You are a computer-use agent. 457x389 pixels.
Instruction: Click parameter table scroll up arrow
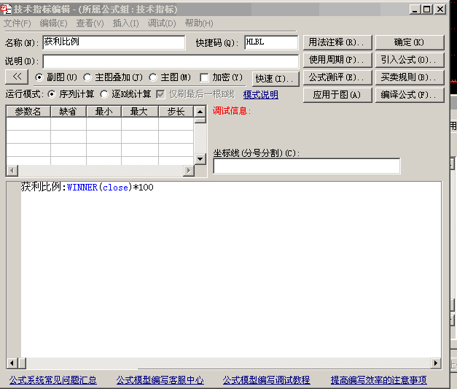(200, 112)
